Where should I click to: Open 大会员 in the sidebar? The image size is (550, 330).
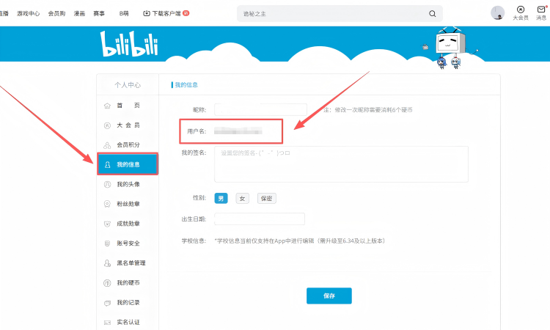[128, 125]
